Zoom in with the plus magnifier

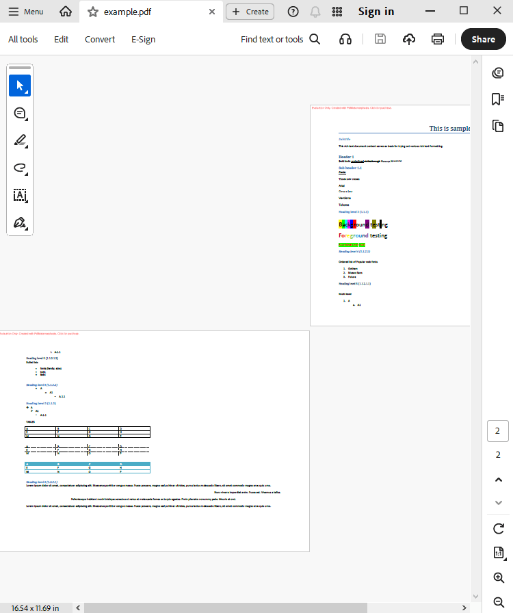(499, 577)
